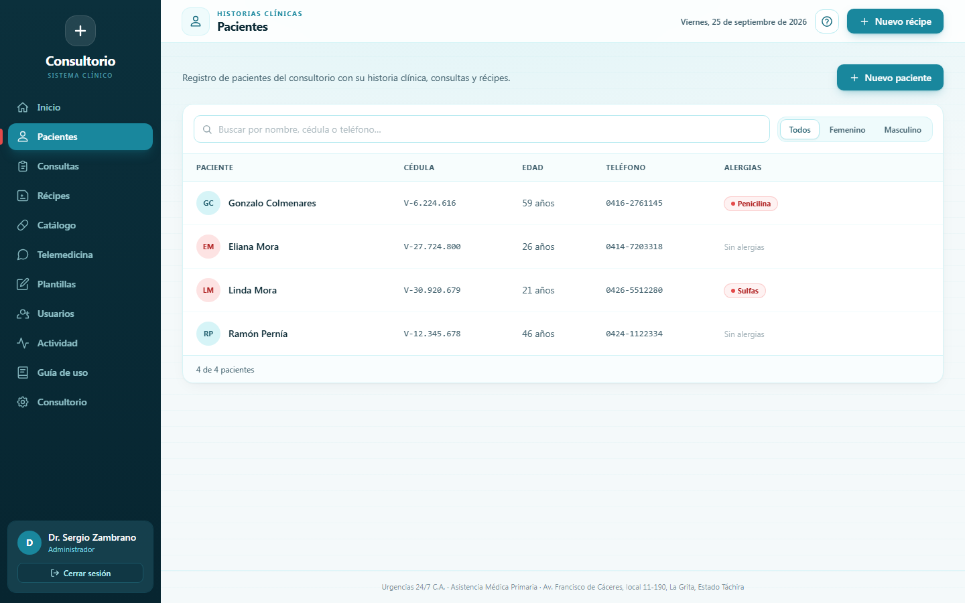965x603 pixels.
Task: Click the Penicilina allergy badge
Action: coord(751,204)
